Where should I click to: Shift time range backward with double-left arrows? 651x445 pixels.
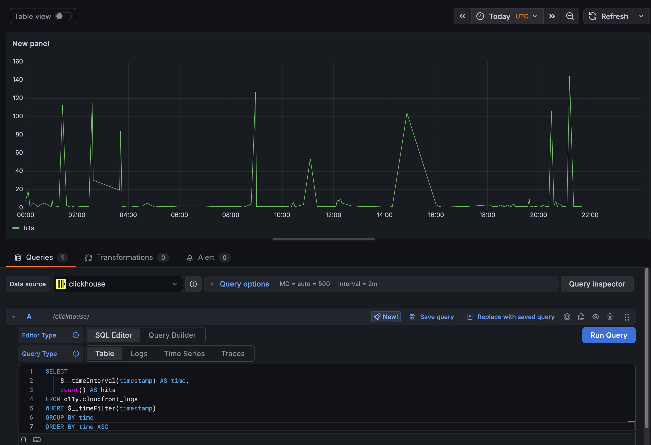coord(462,16)
